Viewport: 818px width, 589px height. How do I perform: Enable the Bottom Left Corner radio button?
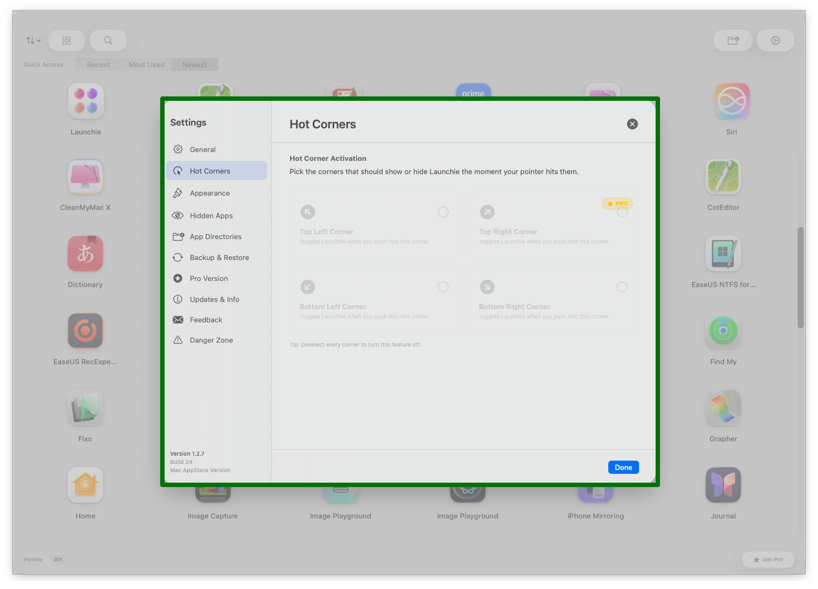click(x=443, y=287)
